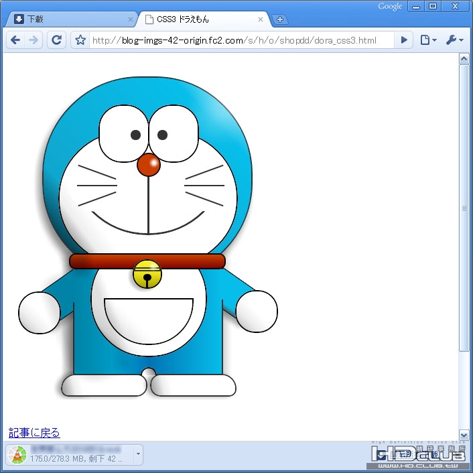Click the 記事に戻る link
473x473 pixels.
34,433
